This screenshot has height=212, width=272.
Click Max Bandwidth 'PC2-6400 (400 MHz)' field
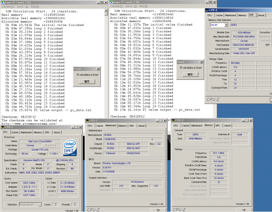coord(244,37)
